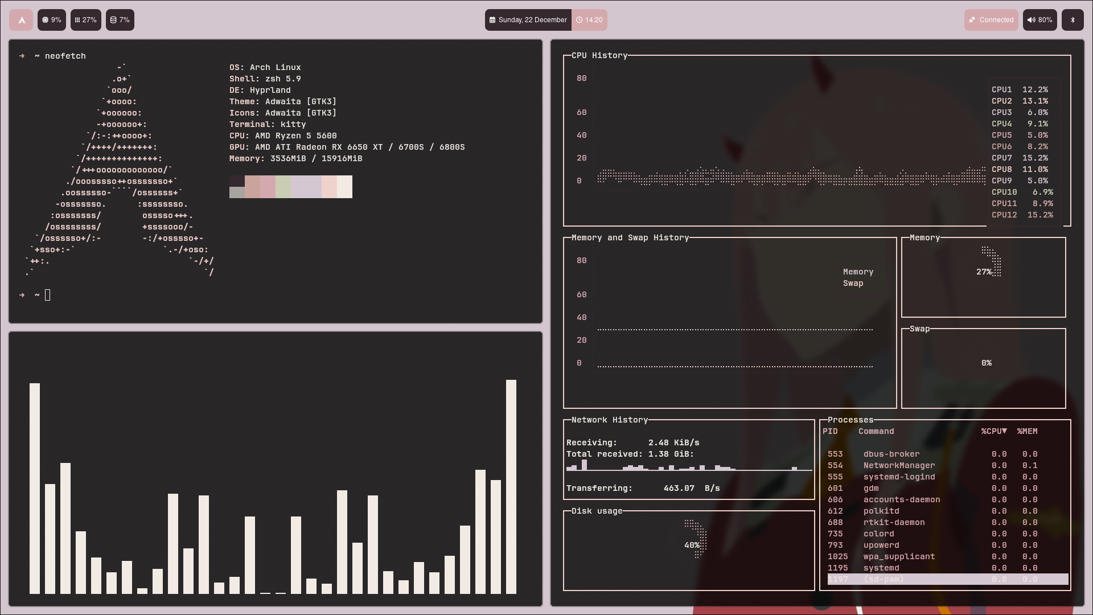Select the colord process row
The image size is (1093, 615).
click(948, 534)
